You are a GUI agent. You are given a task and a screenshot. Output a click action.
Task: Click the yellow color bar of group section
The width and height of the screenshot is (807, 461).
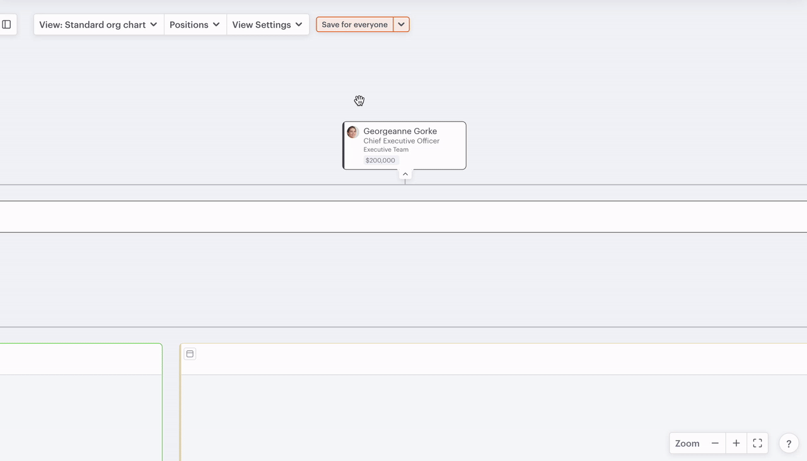(x=180, y=403)
